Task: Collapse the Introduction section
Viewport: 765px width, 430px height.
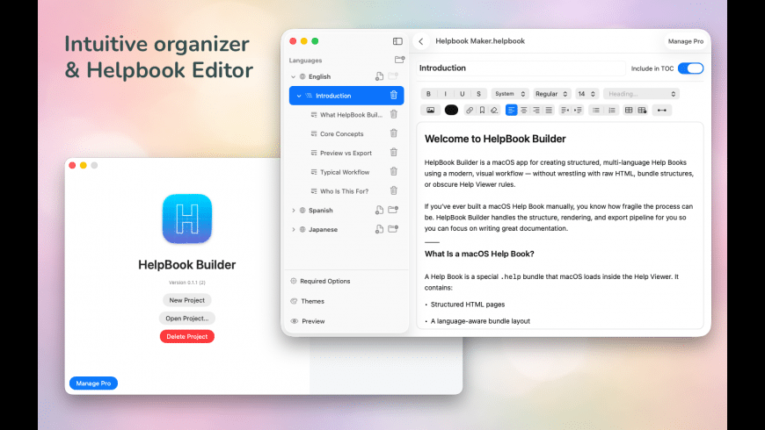Action: (299, 96)
